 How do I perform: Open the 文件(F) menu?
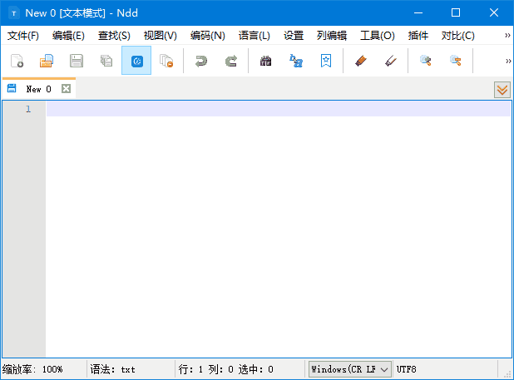23,36
